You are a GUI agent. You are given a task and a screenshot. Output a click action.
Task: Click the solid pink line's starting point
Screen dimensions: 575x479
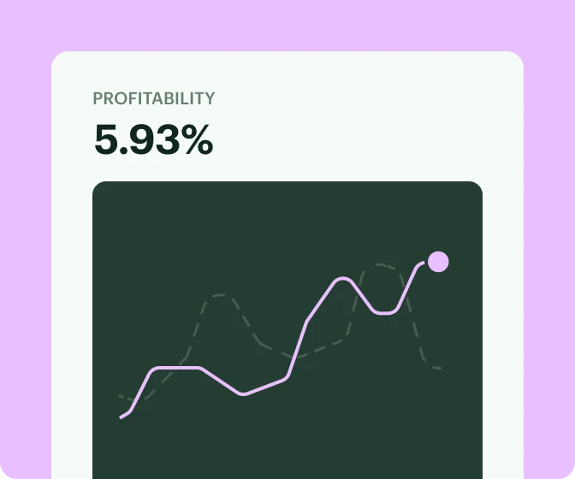(x=121, y=417)
